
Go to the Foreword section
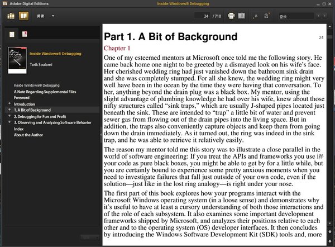tap(22, 98)
